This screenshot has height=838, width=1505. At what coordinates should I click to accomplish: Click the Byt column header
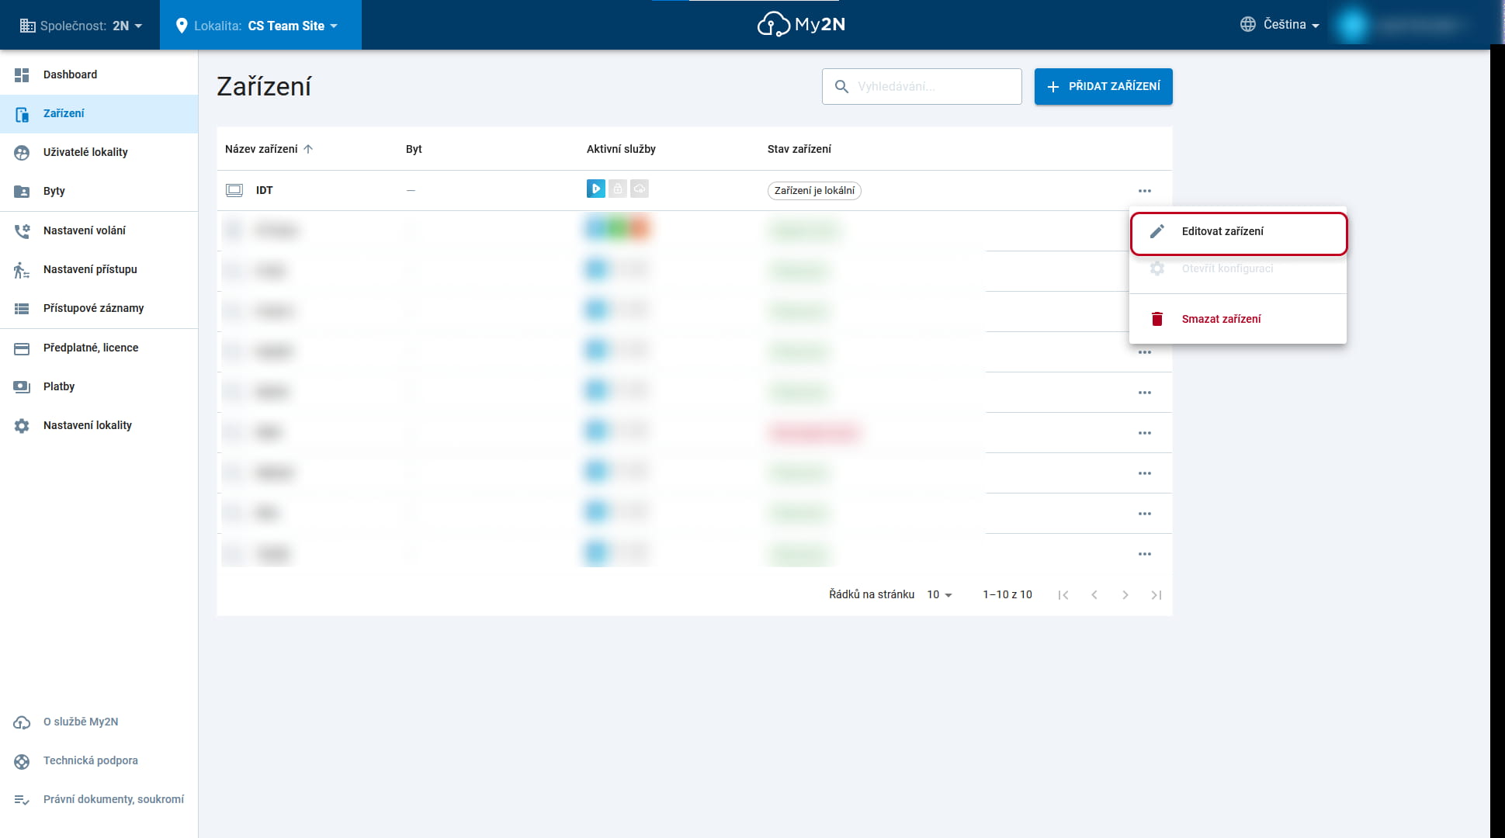click(x=414, y=149)
